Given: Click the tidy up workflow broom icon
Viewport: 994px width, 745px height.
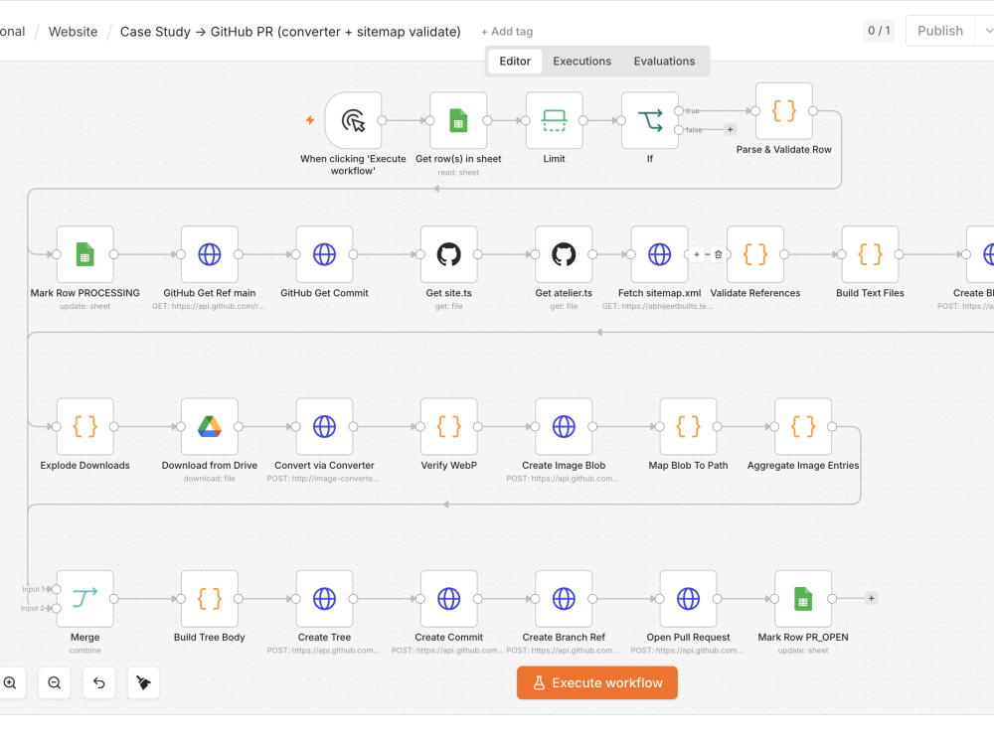Looking at the screenshot, I should [x=143, y=682].
